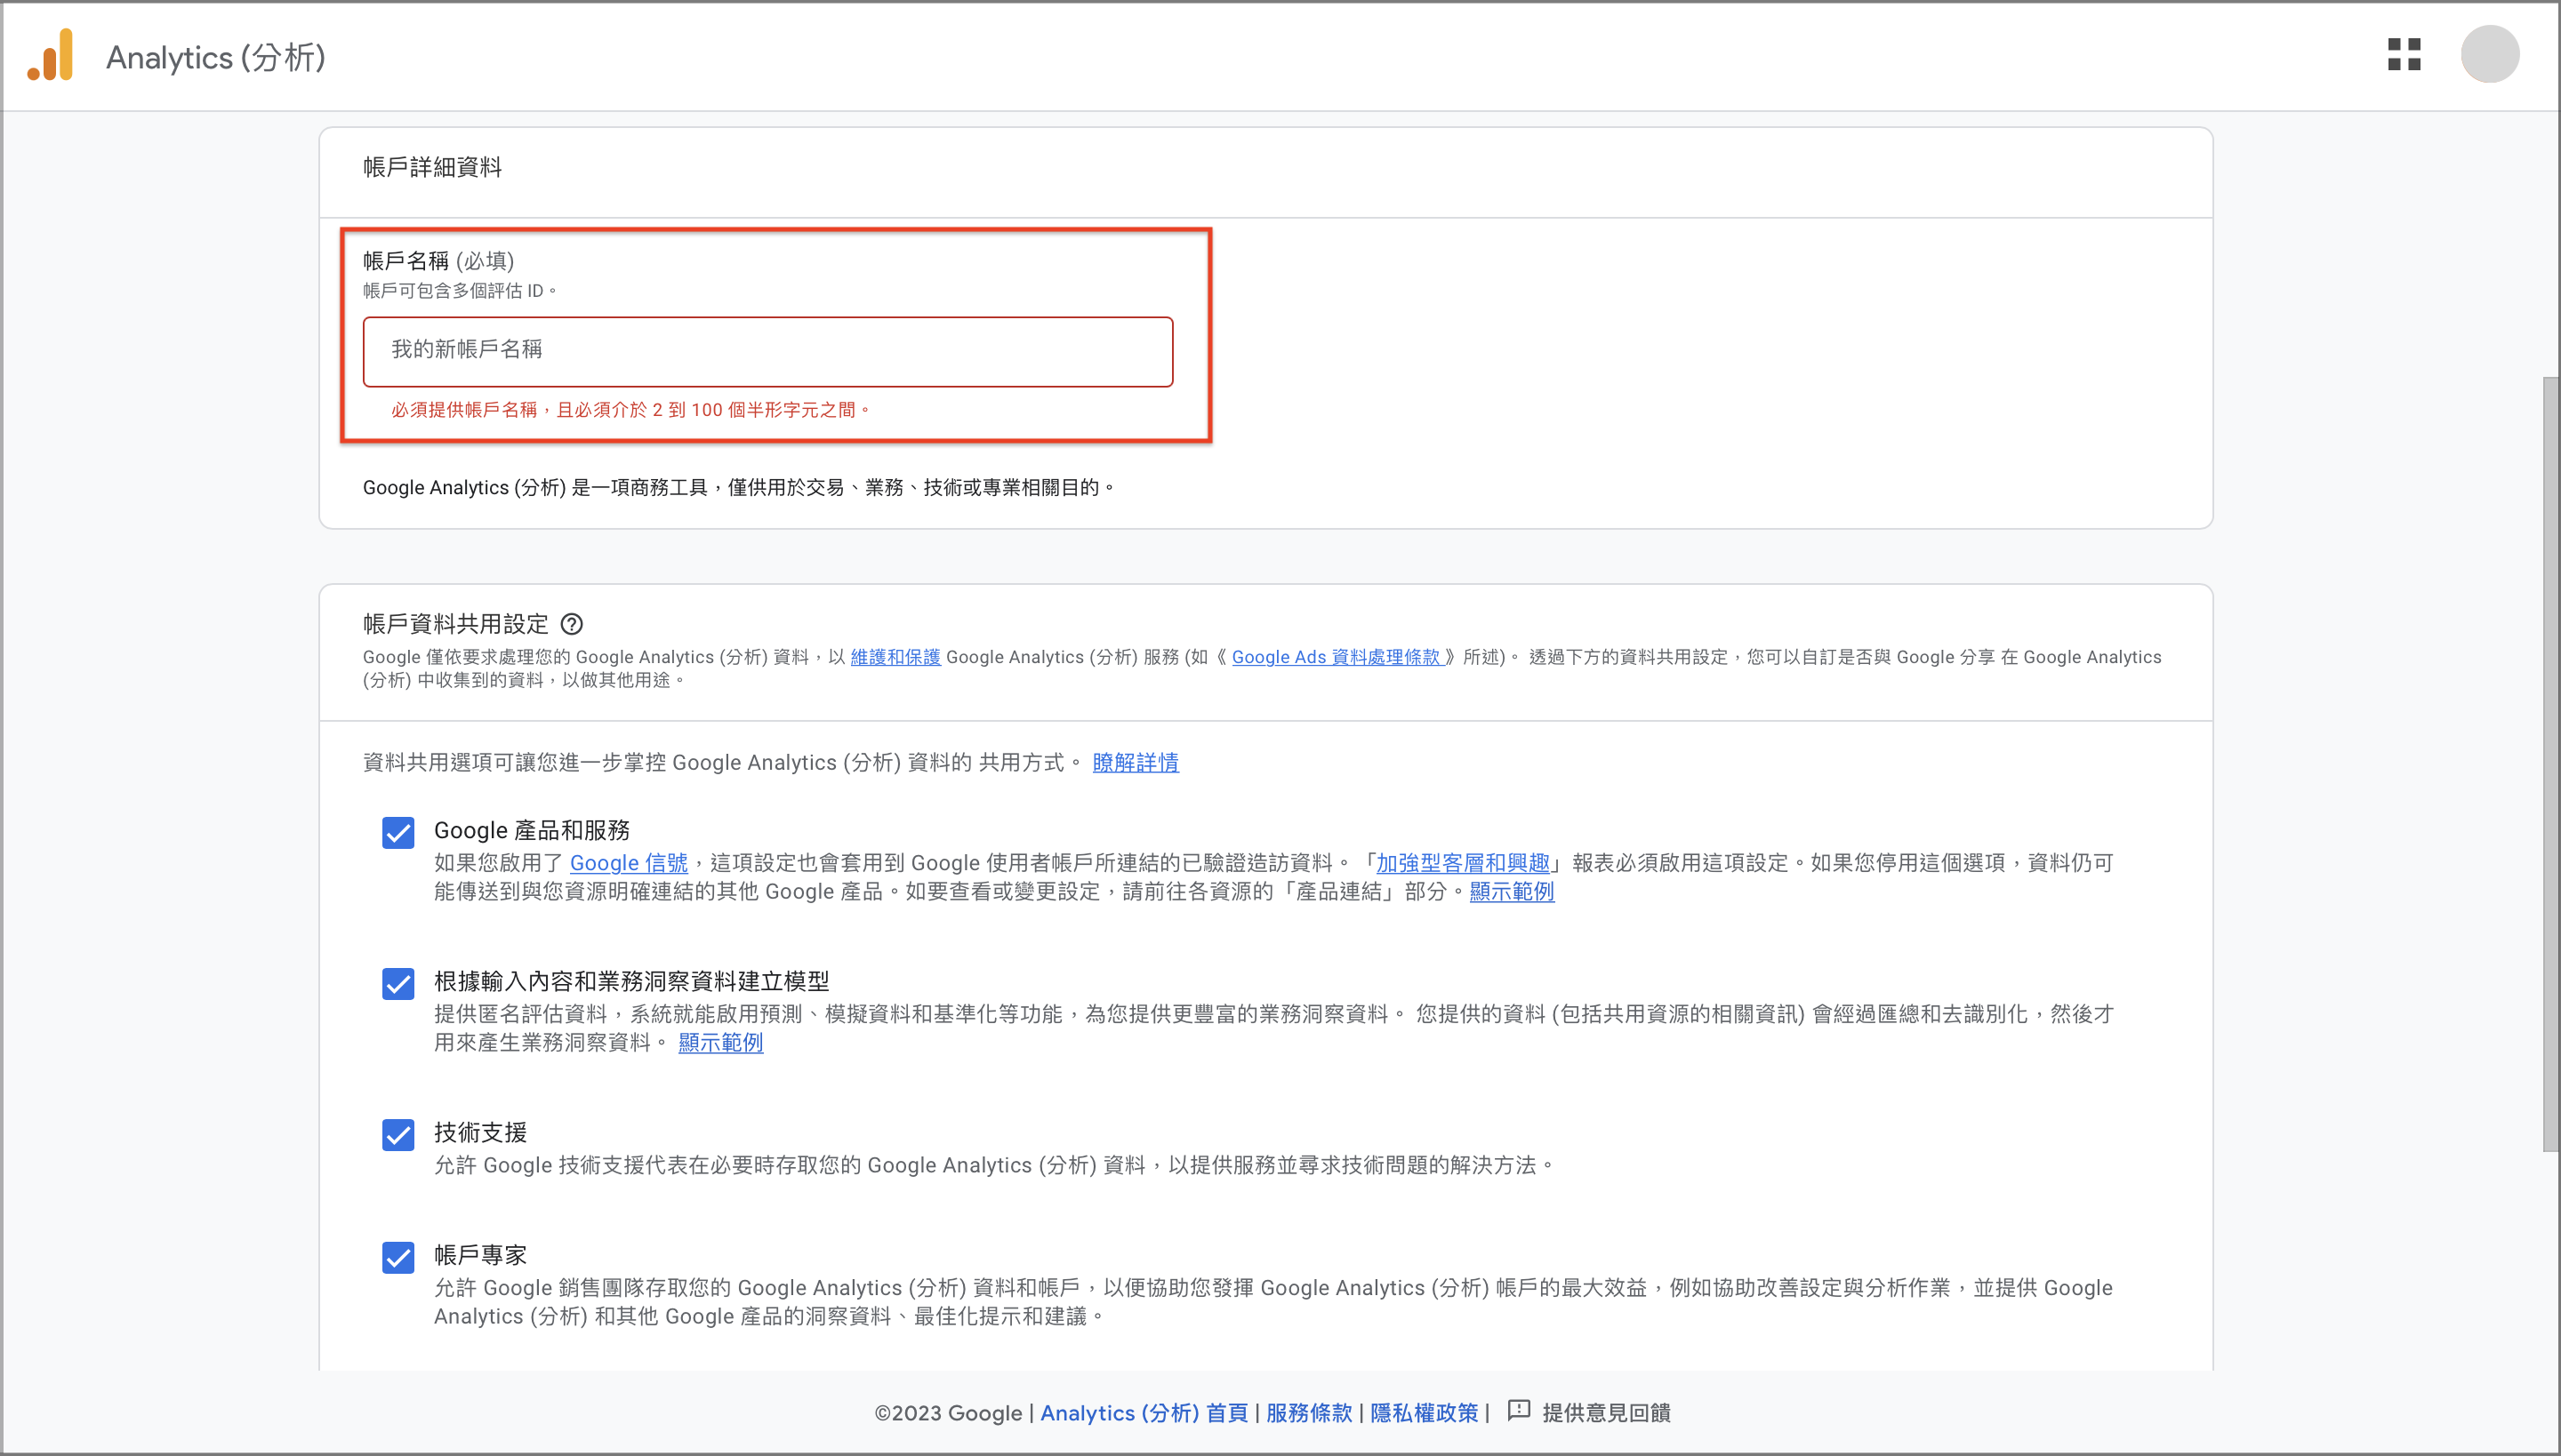Screen dimensions: 2561x1456
Task: Click 顯示範例 under 建立模型 section
Action: (x=720, y=1042)
